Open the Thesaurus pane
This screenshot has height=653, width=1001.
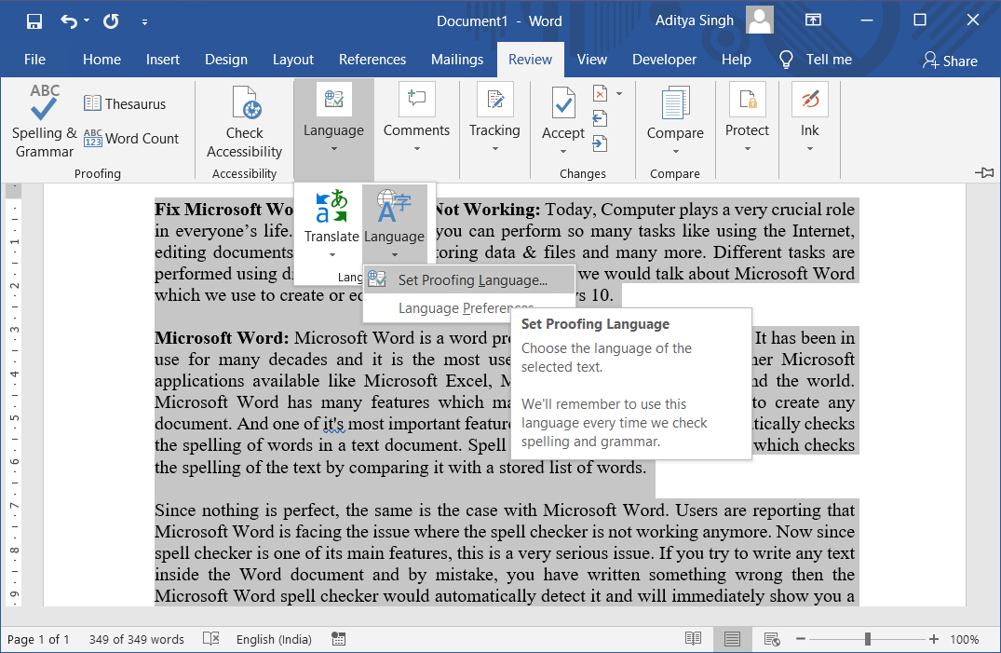125,102
